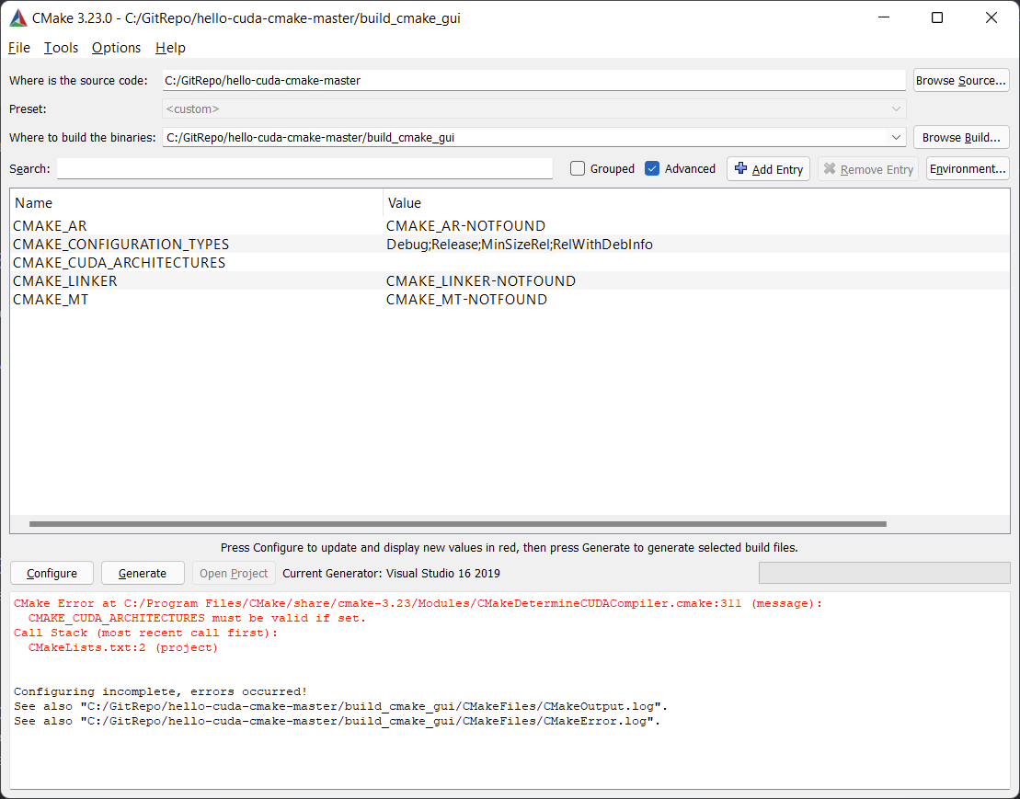Open the Options menu
This screenshot has height=799, width=1020.
pos(116,48)
